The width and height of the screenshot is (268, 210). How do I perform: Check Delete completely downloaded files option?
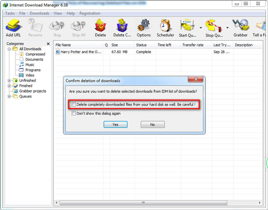pos(74,104)
